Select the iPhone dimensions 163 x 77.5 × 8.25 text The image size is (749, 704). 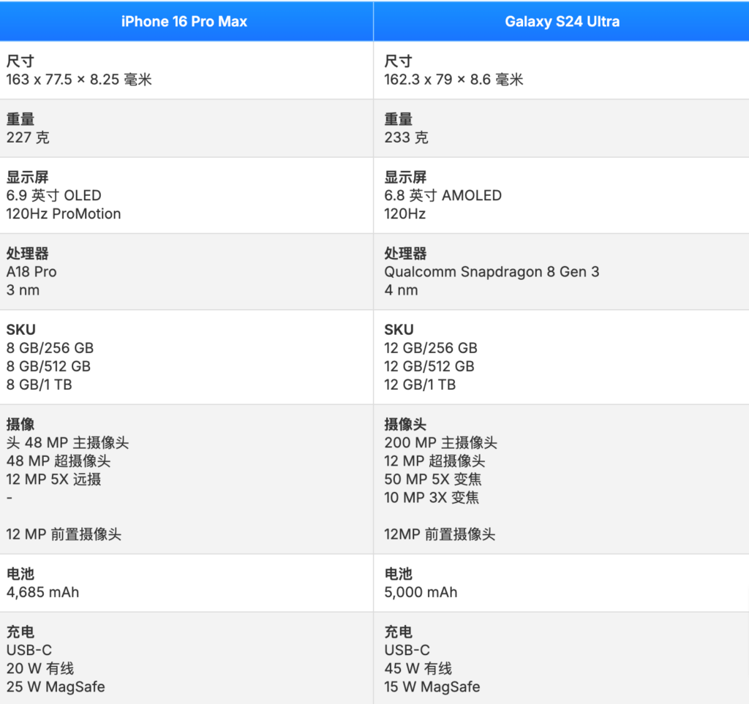(79, 80)
